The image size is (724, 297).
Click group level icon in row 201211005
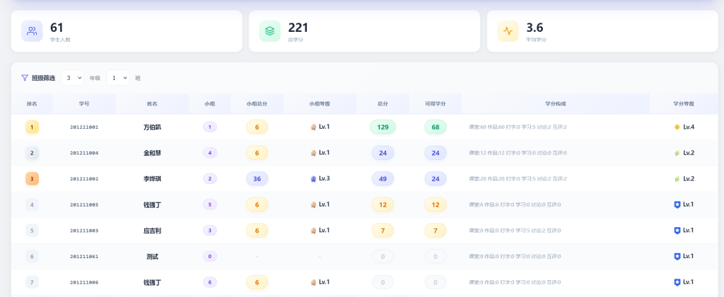coord(313,204)
